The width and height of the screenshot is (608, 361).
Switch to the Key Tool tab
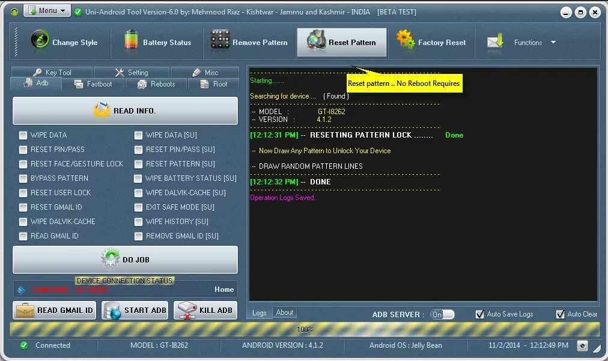[52, 72]
